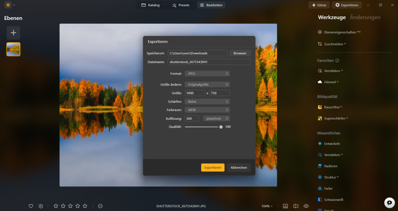Open the Luminar logo menu
This screenshot has height=211, width=398.
pos(8,5)
